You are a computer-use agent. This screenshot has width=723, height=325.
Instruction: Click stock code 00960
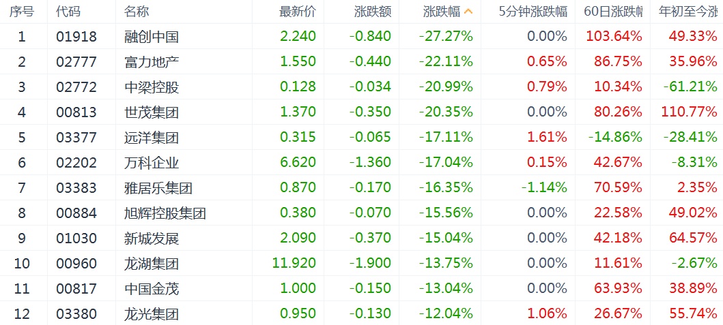(x=76, y=264)
